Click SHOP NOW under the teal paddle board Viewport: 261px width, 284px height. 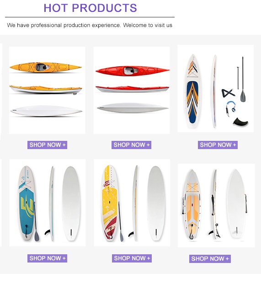coord(47,258)
